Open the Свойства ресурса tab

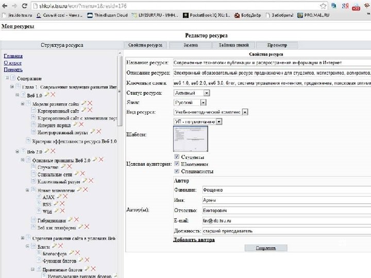point(145,45)
